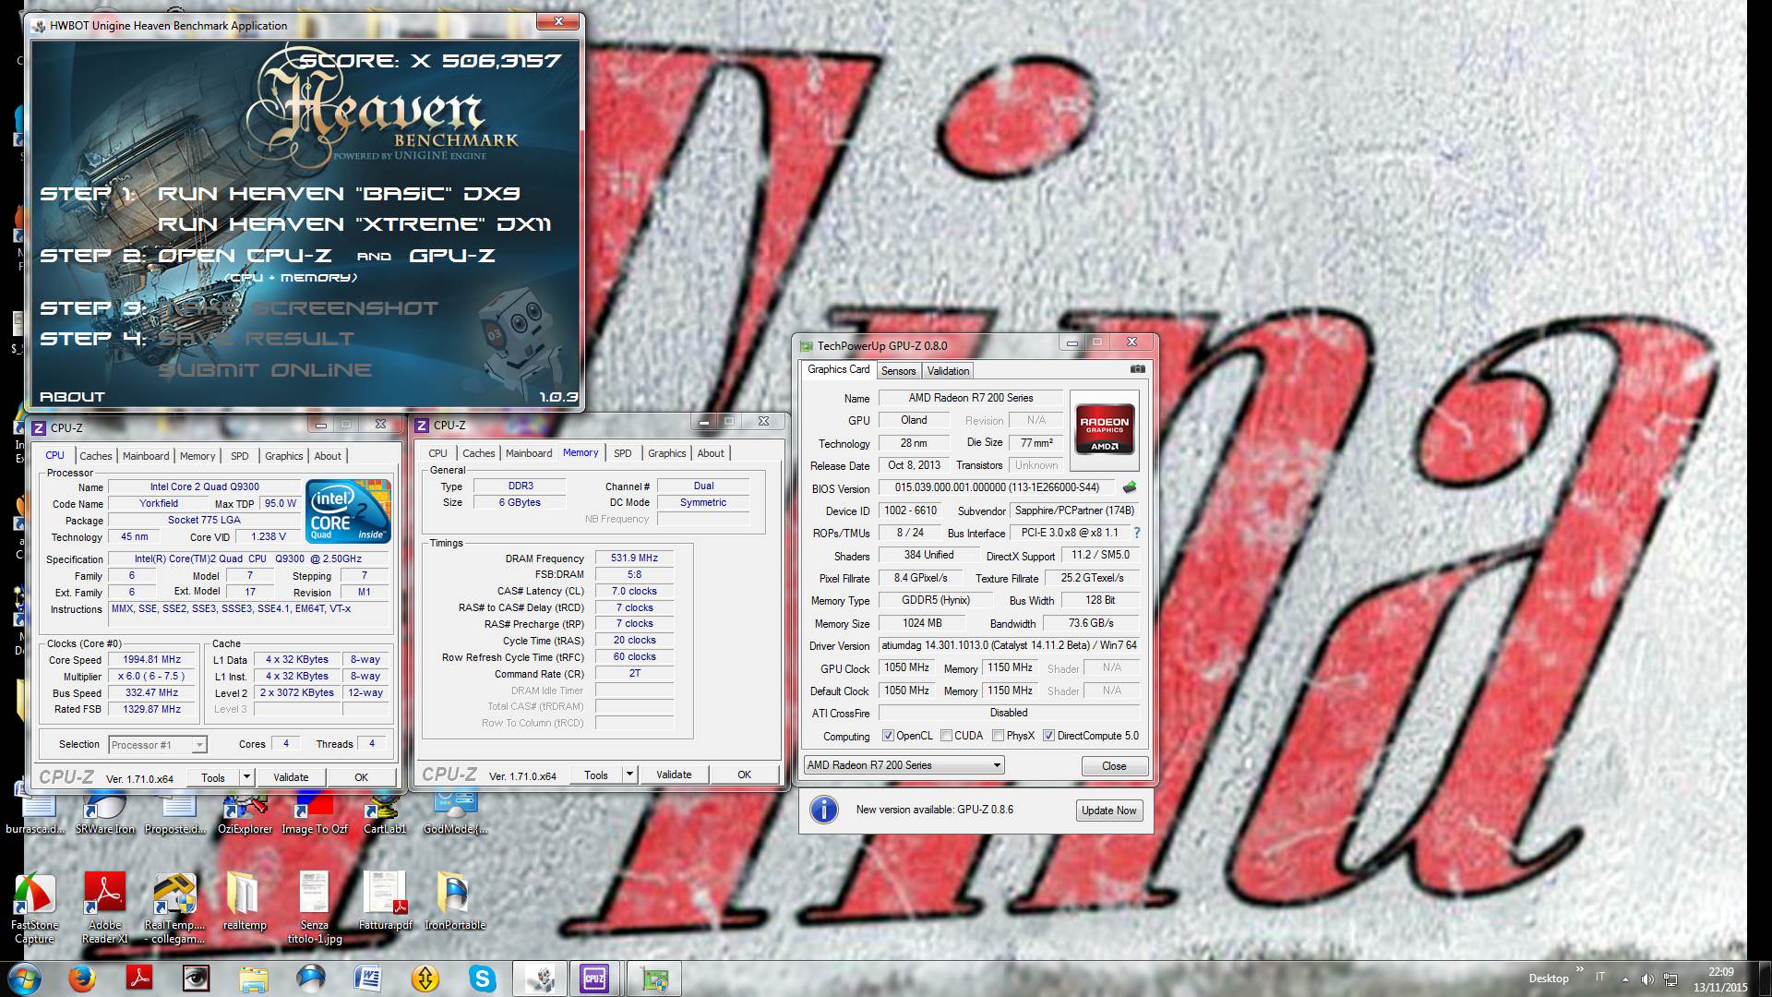This screenshot has width=1772, height=997.
Task: Open About tab in left CPU-Z window
Action: click(x=328, y=456)
